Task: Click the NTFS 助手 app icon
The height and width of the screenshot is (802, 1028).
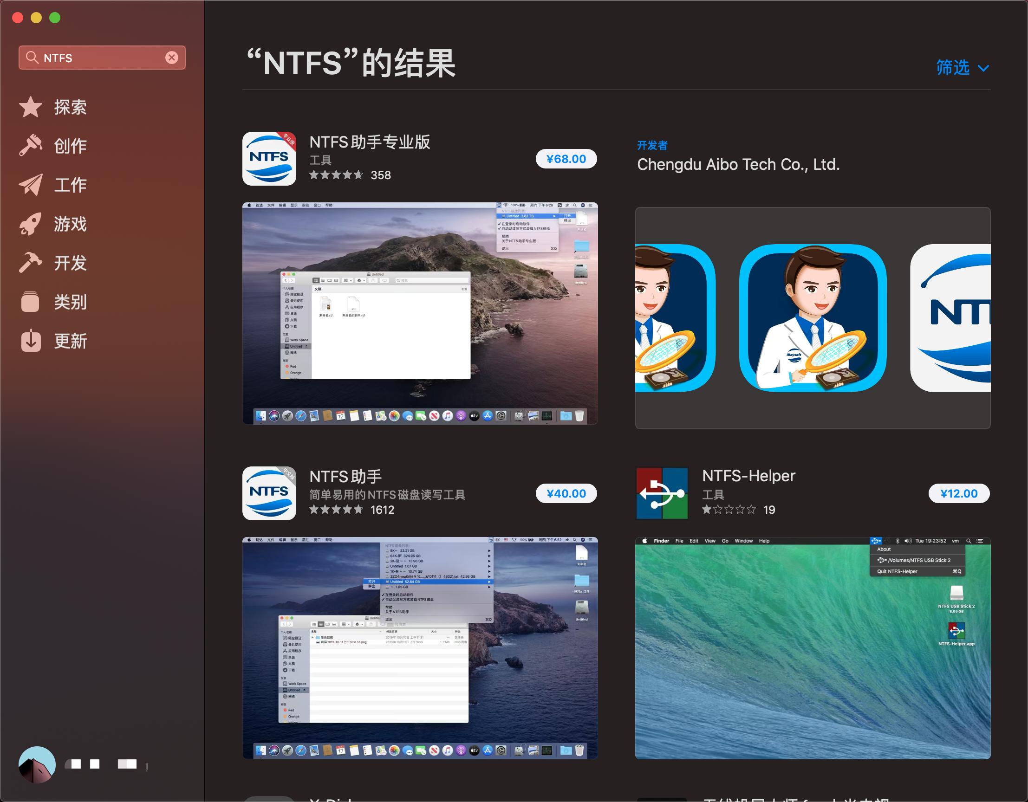Action: tap(269, 493)
